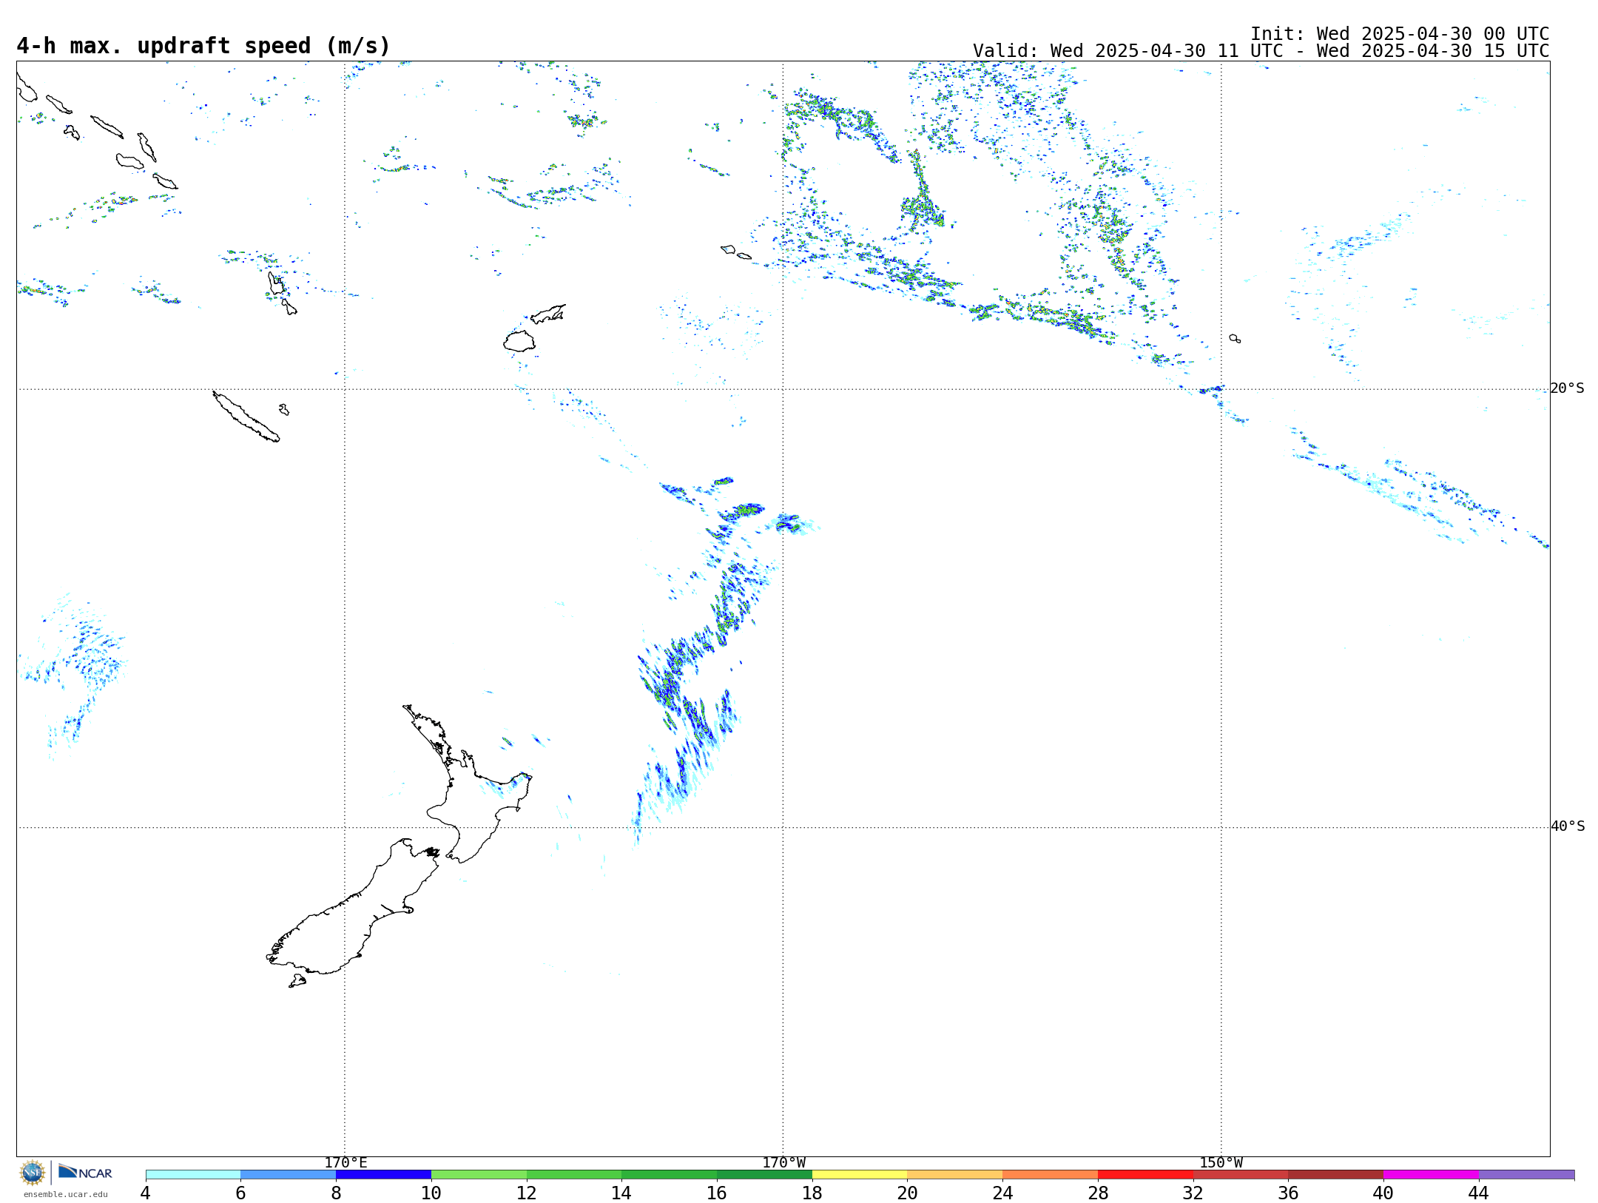Pick the purple above-44 colorbar swatch
Screen dimensions: 1598x1203
click(1527, 1175)
